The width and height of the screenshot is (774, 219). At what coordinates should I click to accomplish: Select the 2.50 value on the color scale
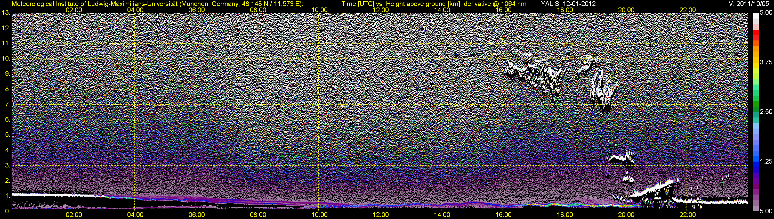(x=766, y=112)
